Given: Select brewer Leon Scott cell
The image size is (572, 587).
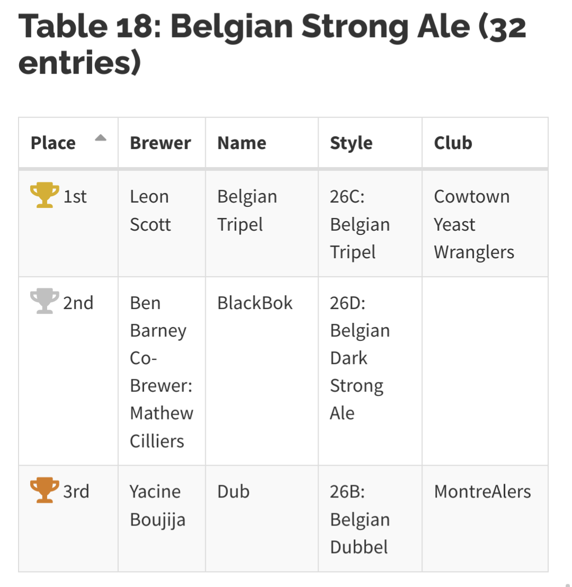Looking at the screenshot, I should tap(150, 211).
